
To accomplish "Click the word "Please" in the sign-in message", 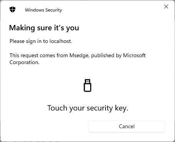I will 17,41.
